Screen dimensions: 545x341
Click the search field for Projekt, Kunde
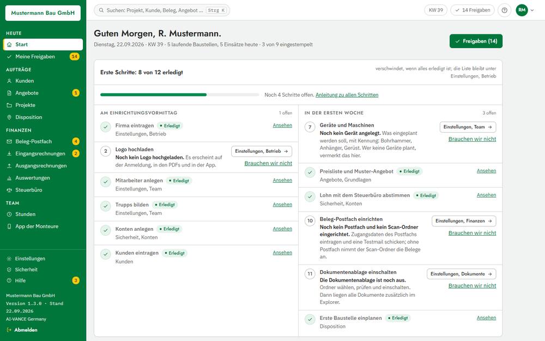click(162, 10)
